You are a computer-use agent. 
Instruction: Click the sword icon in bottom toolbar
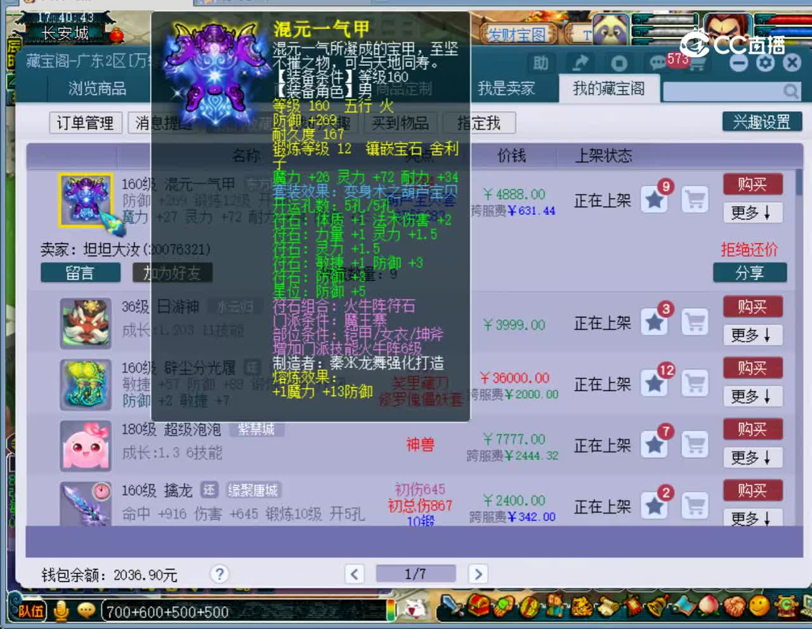452,606
